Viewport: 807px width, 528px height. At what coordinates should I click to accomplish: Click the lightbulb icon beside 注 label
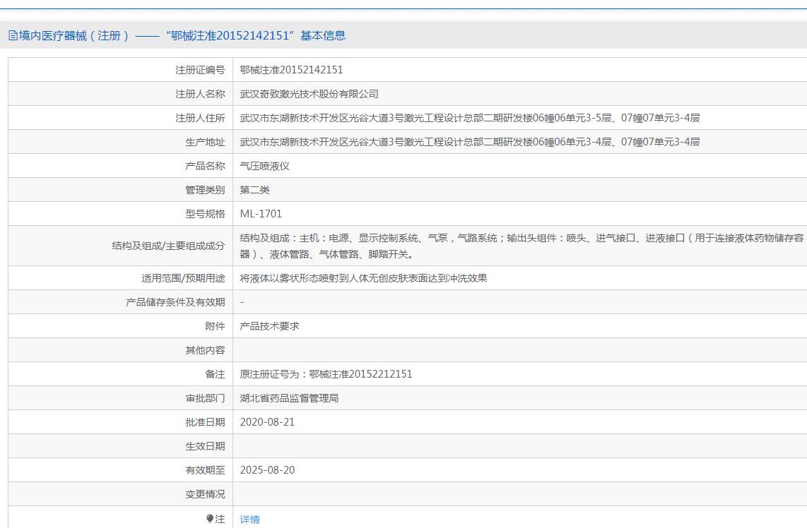pos(209,519)
